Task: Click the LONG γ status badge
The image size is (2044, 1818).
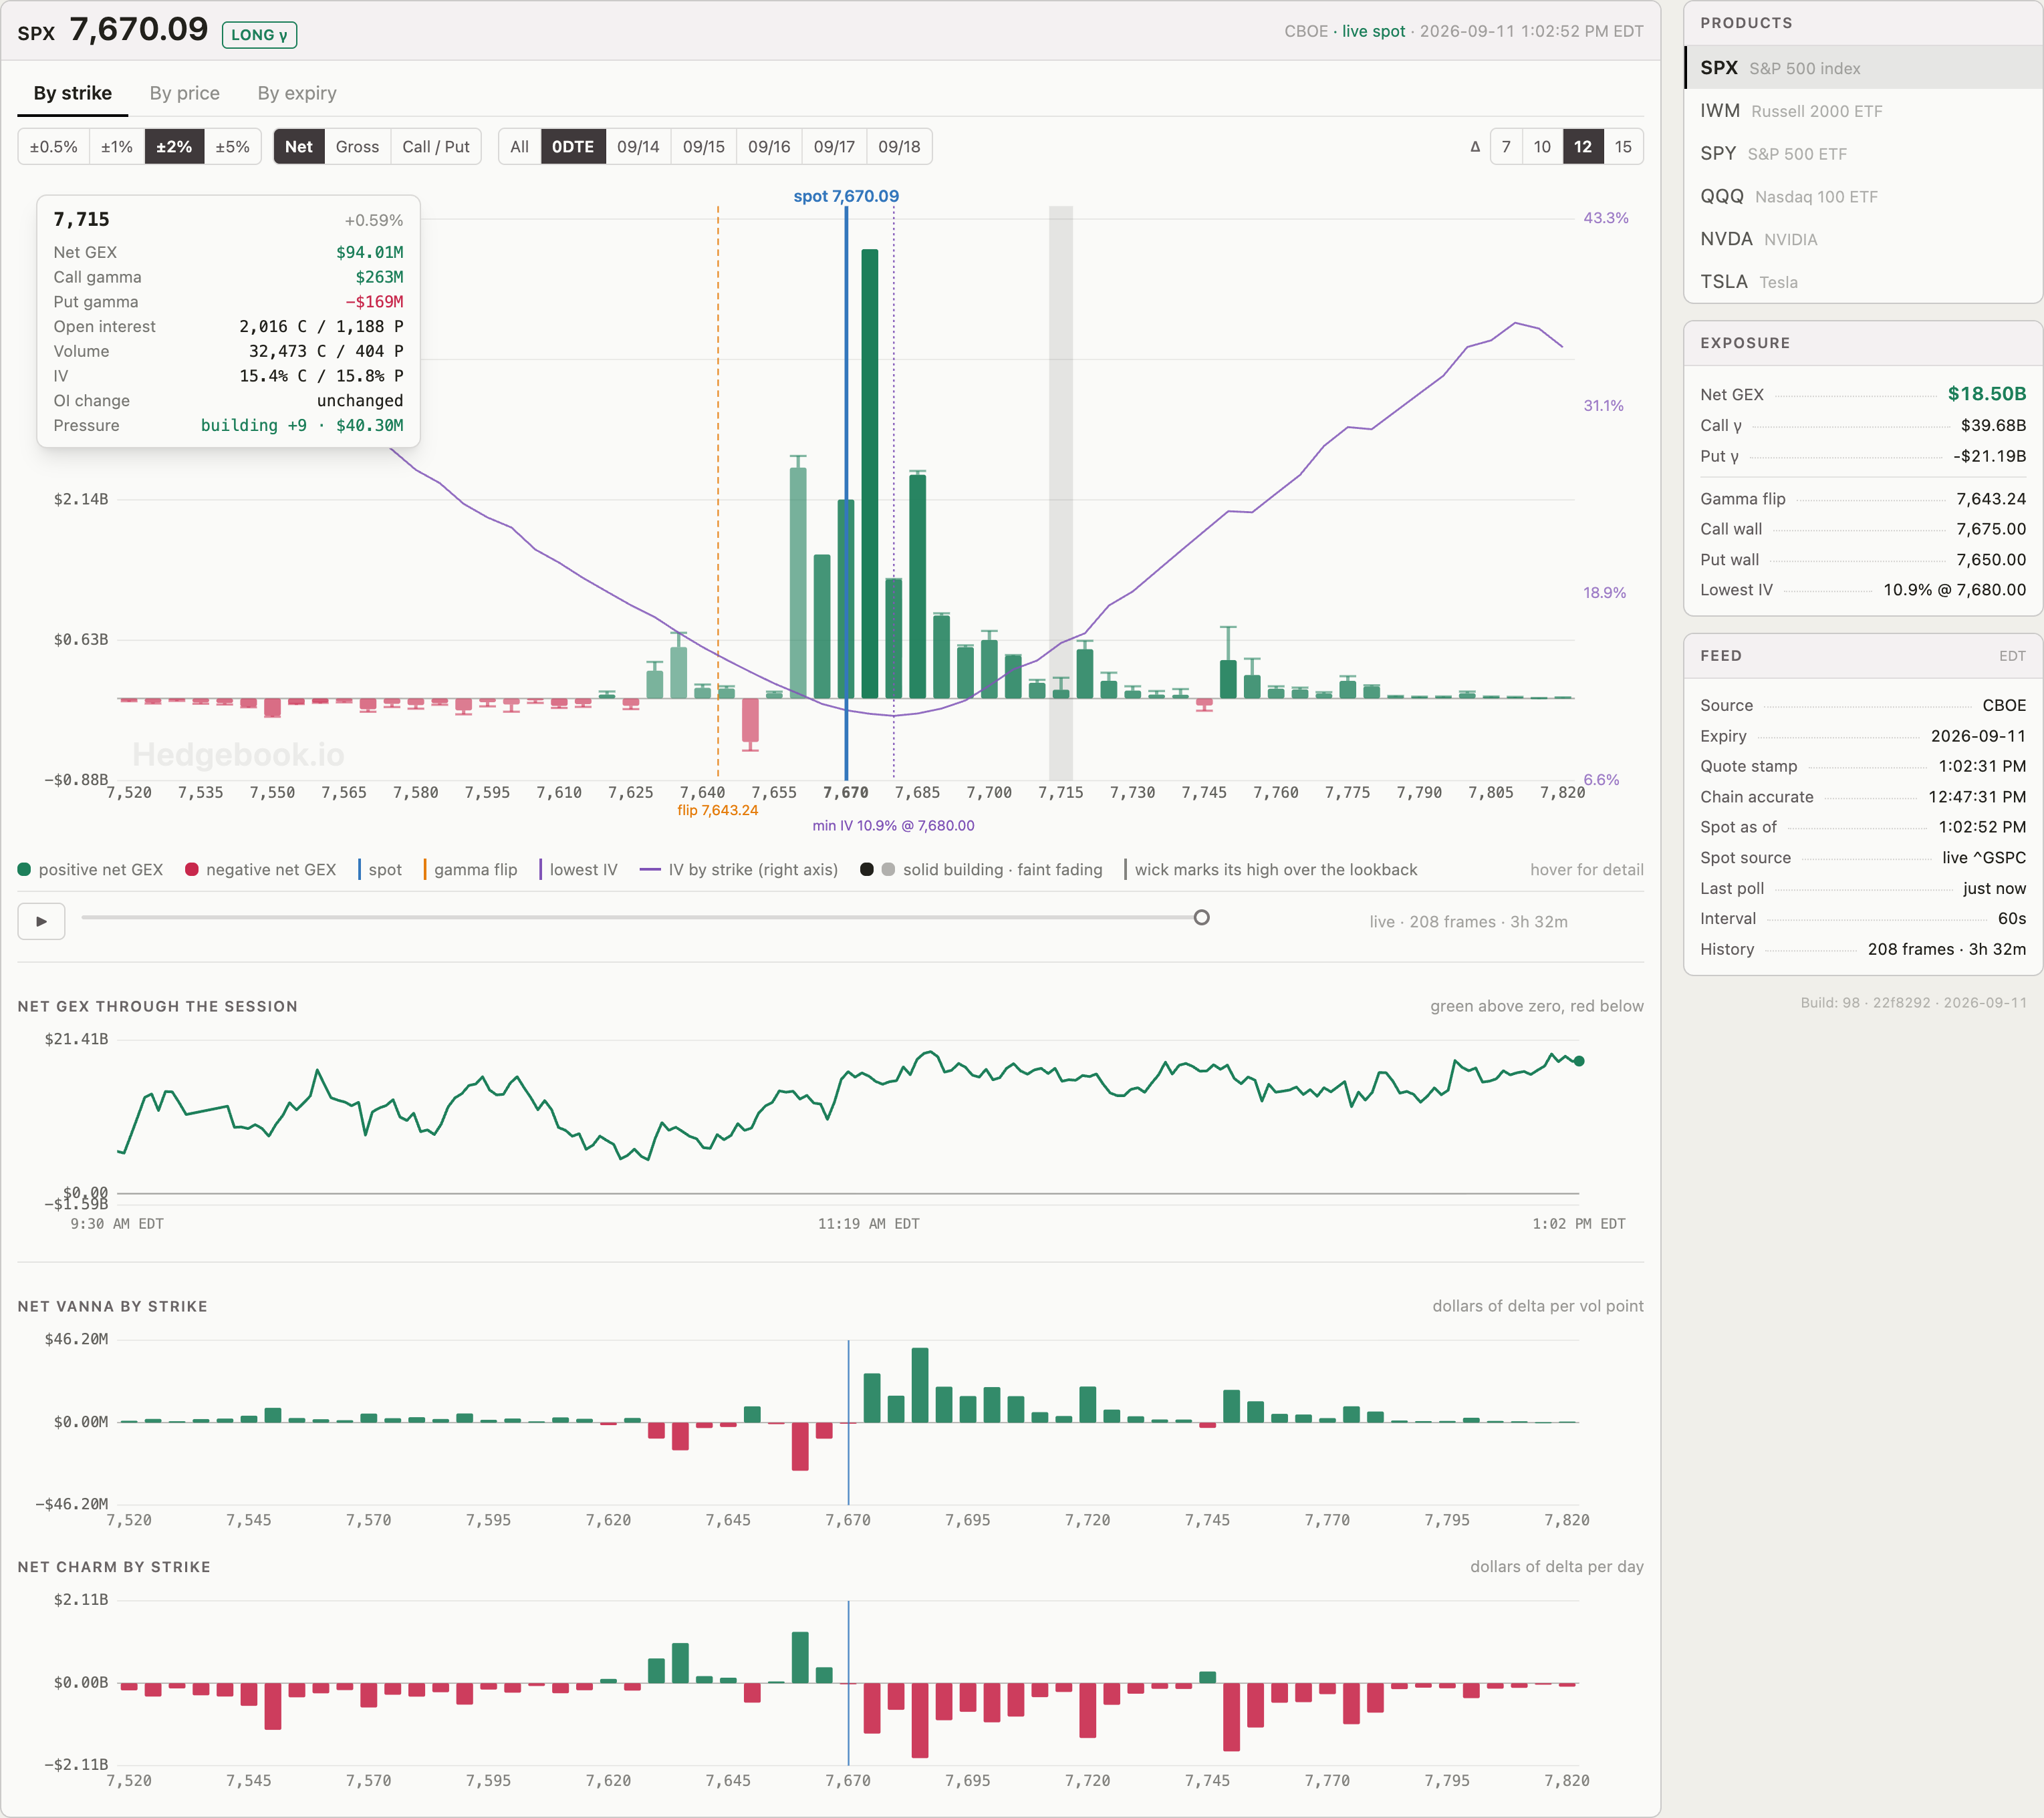Action: pyautogui.click(x=259, y=35)
